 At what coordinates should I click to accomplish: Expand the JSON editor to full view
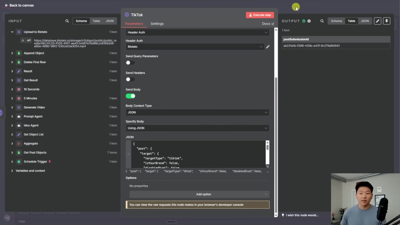pos(267,166)
